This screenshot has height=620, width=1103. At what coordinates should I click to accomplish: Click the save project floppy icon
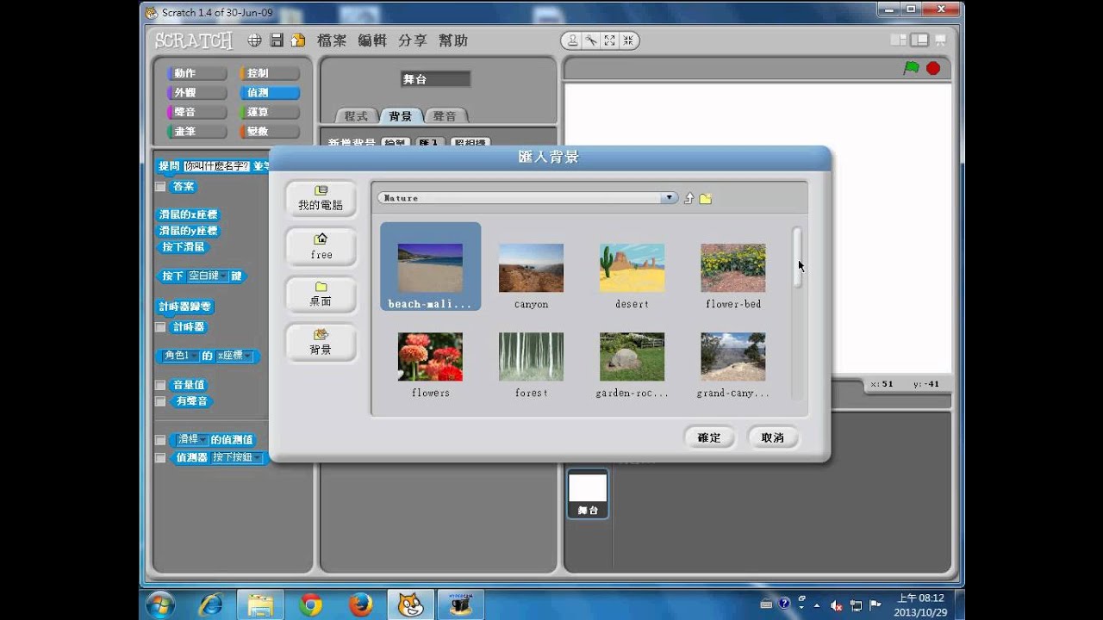pos(277,40)
